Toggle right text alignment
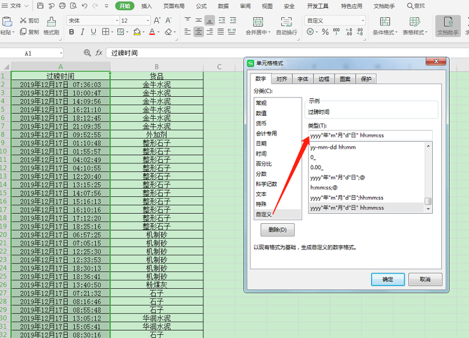469x338 pixels. coord(209,32)
